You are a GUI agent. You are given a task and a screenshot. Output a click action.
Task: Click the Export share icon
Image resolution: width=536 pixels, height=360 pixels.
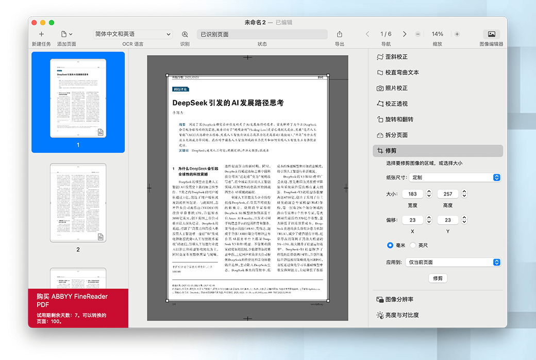340,34
